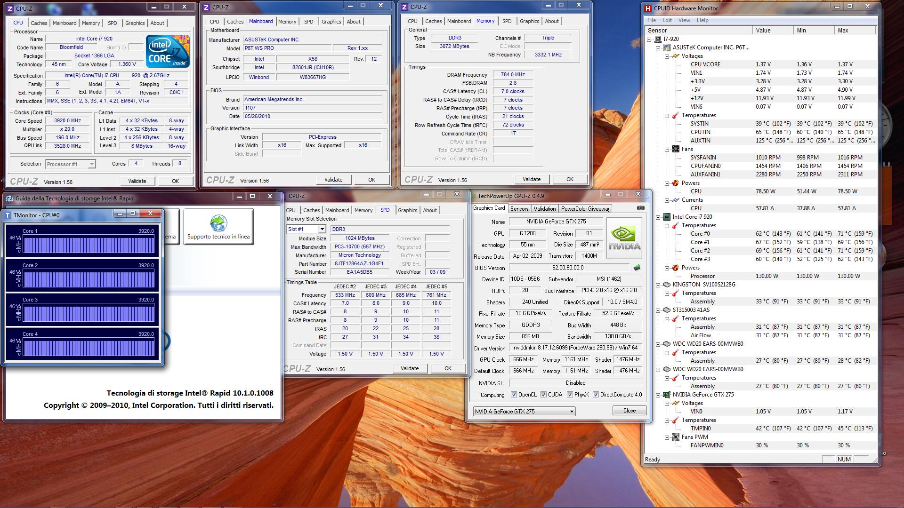
Task: Click the TechPowerUp GPU-Z title bar icon
Action: 473,196
